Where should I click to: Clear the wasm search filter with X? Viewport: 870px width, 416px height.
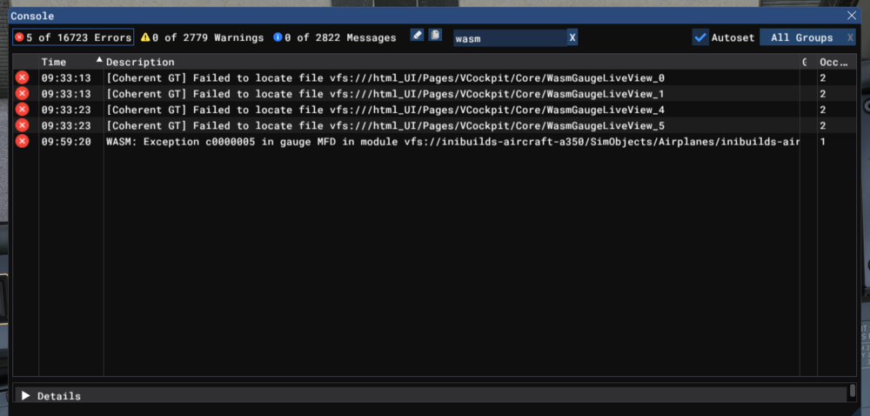pyautogui.click(x=572, y=37)
